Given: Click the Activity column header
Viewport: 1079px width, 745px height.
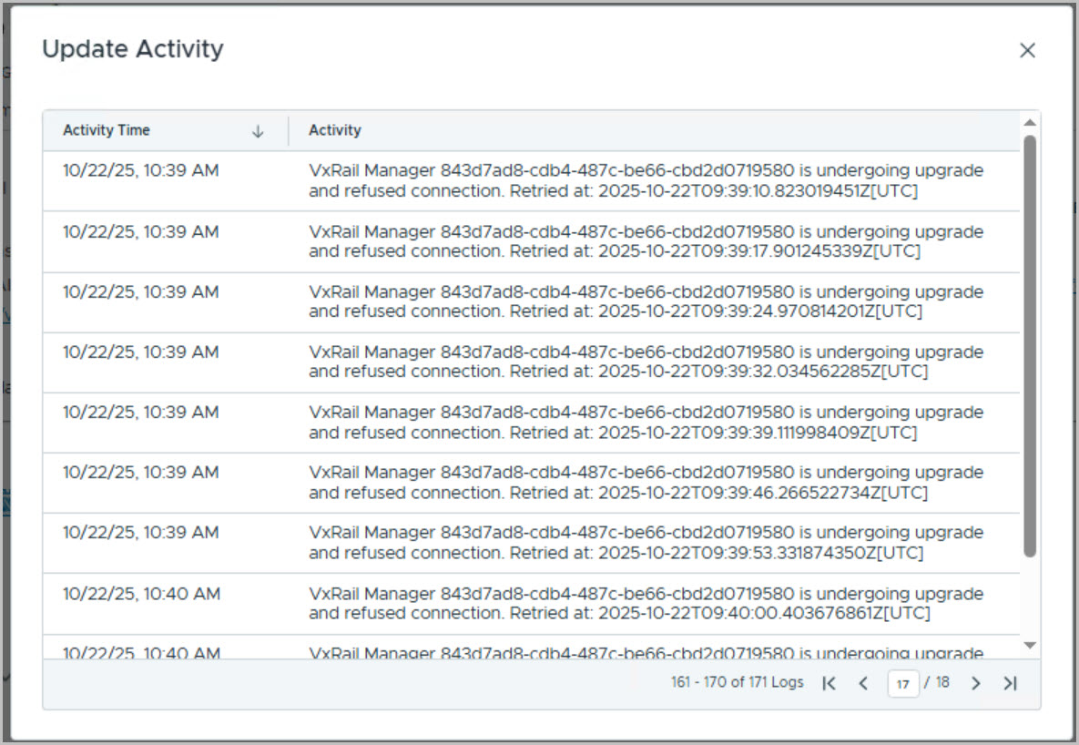Looking at the screenshot, I should [x=335, y=130].
